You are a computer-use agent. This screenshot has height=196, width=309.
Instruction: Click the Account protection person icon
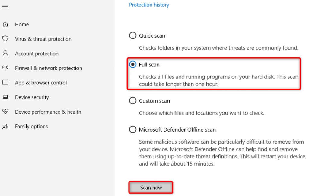(x=5, y=54)
